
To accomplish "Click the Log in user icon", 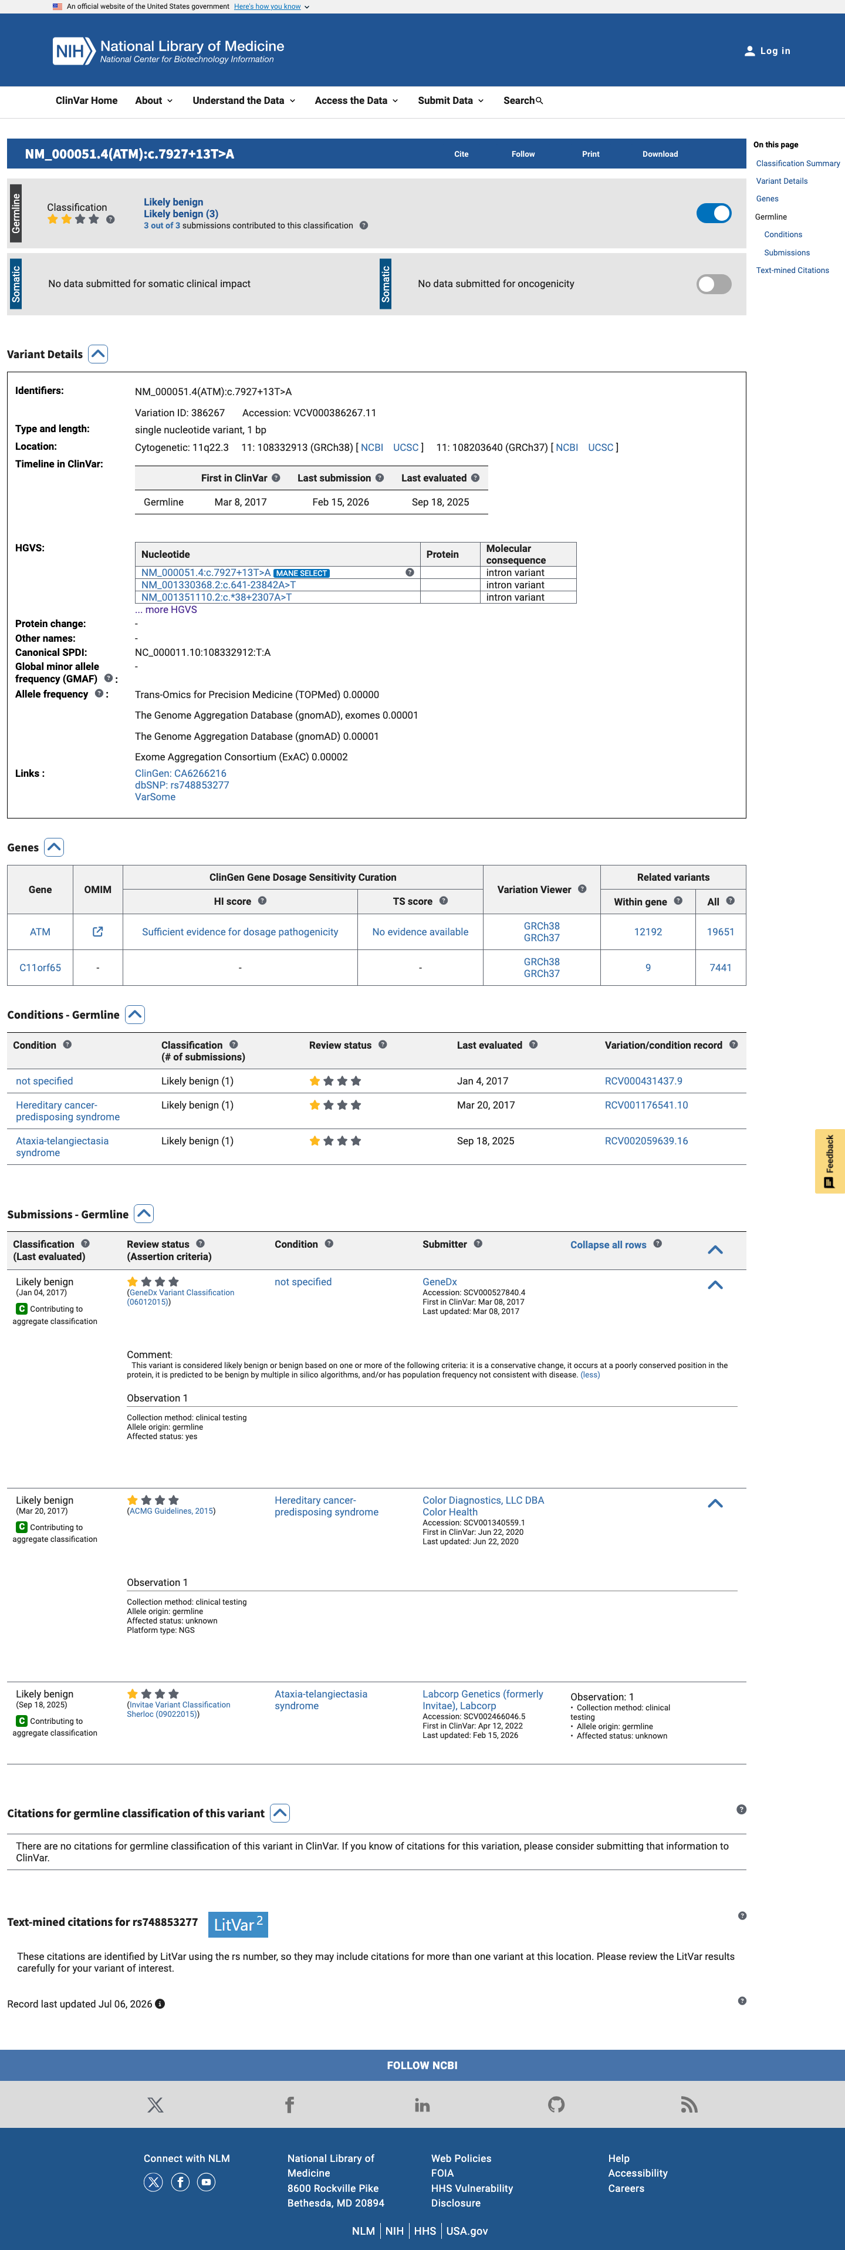I will [x=749, y=50].
